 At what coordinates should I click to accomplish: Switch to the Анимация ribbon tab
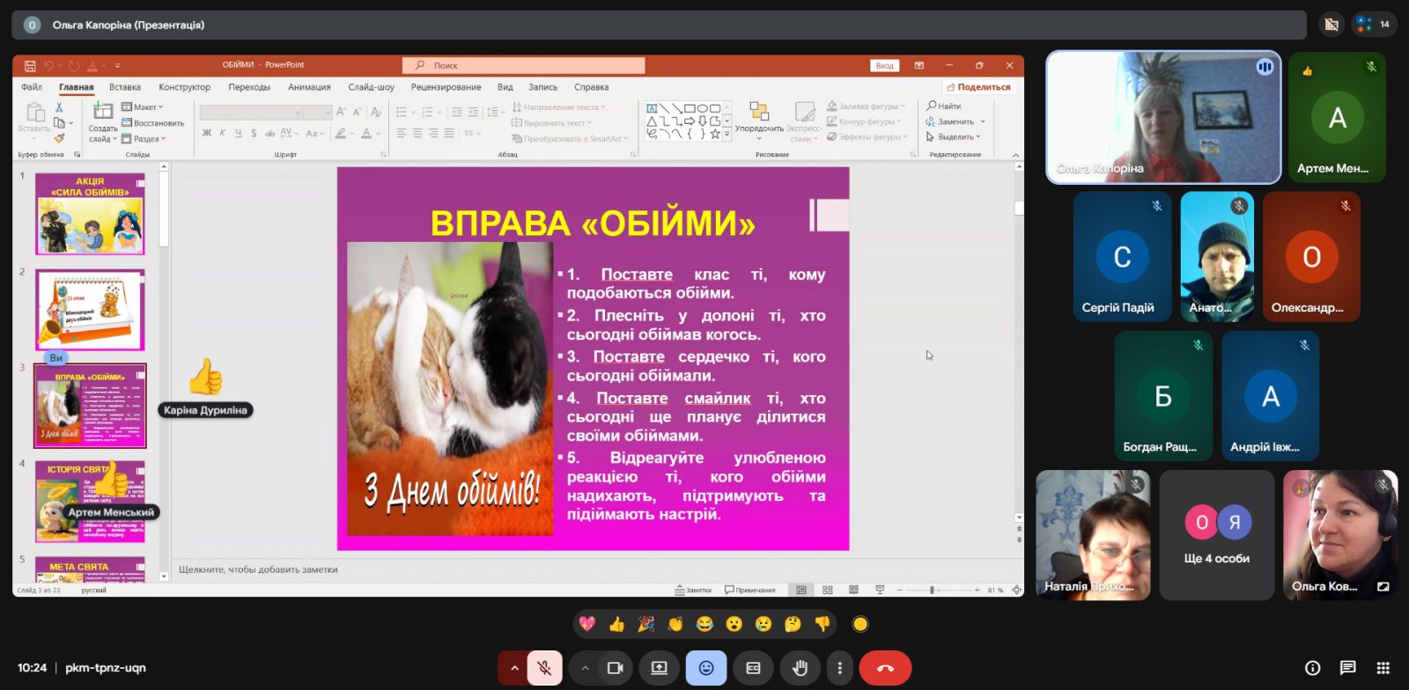tap(309, 87)
